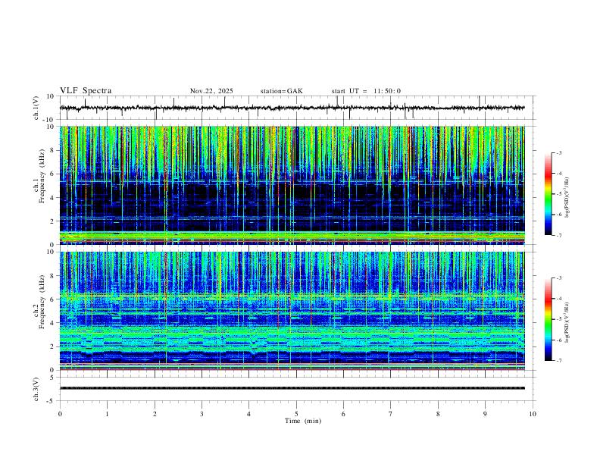
Task: Click the ch.2 spectrogram color bar
Action: click(x=548, y=319)
